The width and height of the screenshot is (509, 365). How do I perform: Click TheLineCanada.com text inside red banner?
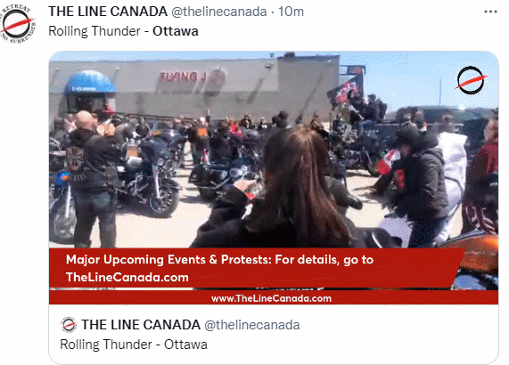127,278
